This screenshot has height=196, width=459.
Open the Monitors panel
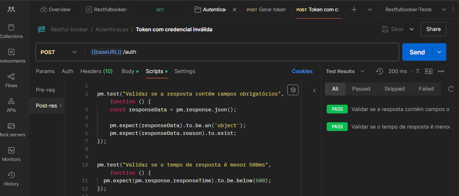pos(11,154)
